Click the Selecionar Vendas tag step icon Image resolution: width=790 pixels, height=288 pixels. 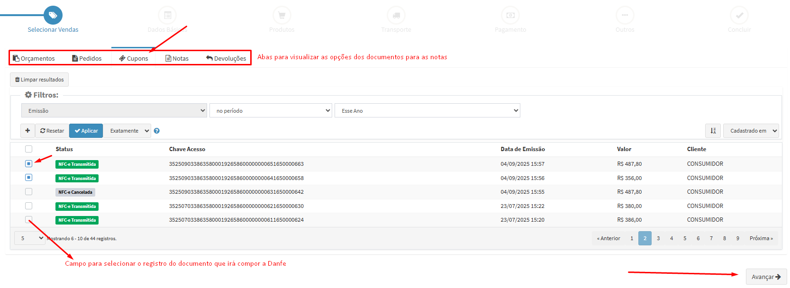pyautogui.click(x=53, y=15)
